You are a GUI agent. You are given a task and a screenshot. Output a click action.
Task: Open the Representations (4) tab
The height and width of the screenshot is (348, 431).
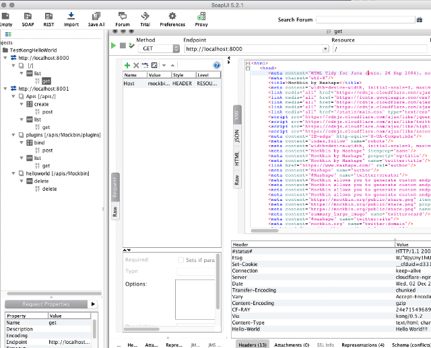point(363,345)
